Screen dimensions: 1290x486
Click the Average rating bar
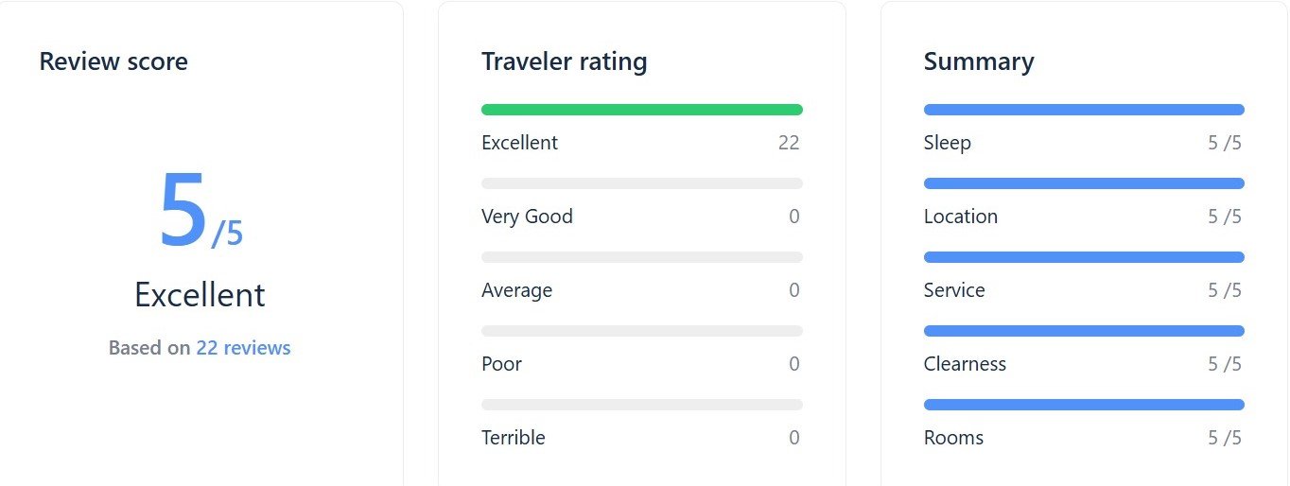641,257
